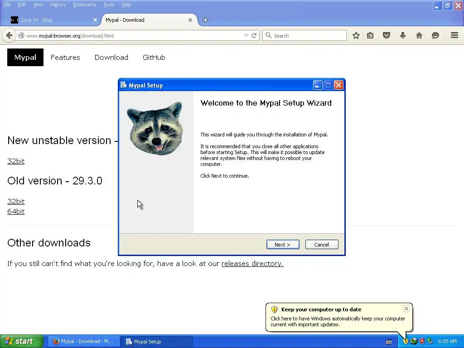Screen dimensions: 464x348
Task: Open the View menu
Action: point(38,5)
